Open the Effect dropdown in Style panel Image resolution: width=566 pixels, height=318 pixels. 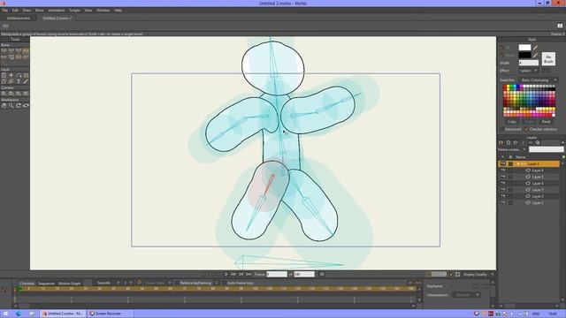(529, 71)
